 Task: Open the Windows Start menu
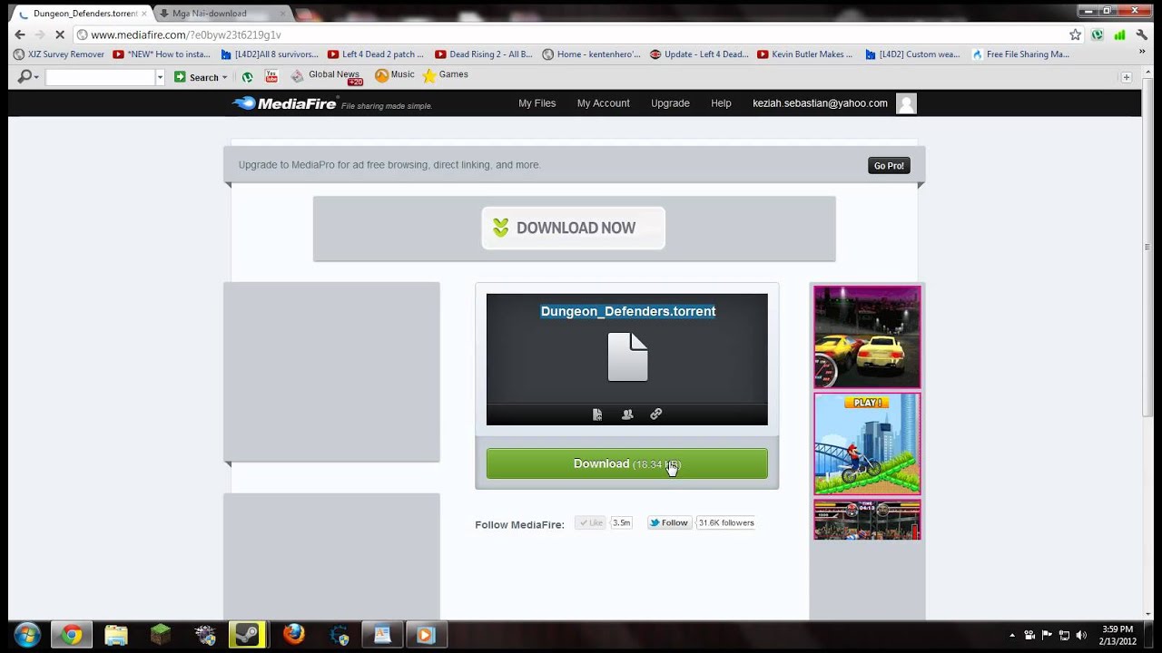(27, 635)
